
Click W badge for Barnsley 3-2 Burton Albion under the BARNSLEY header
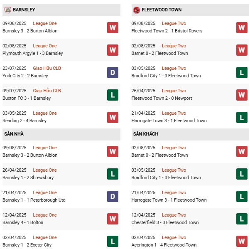click(113, 27)
